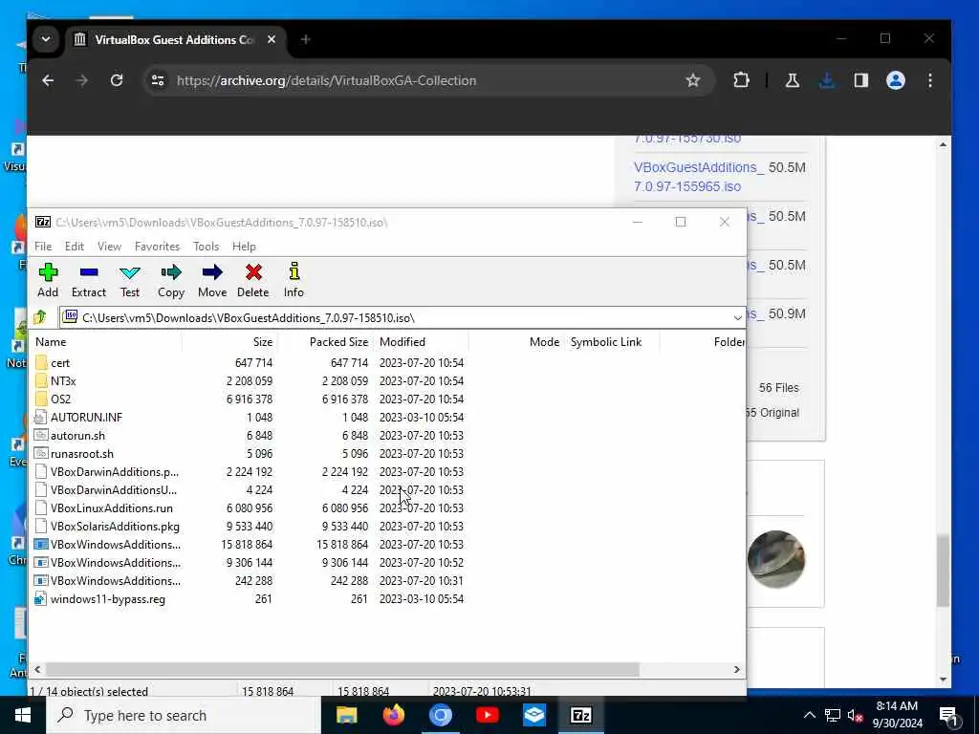
Task: Open the Info tool in 7-Zip
Action: point(294,280)
